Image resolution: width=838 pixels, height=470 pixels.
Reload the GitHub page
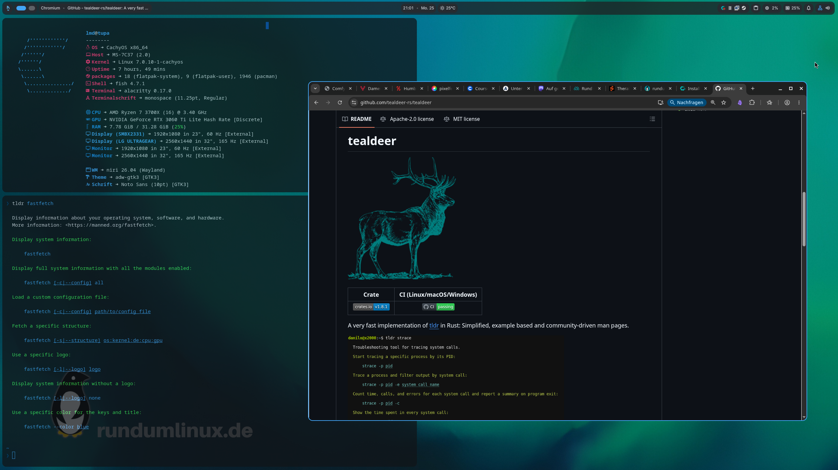(340, 103)
